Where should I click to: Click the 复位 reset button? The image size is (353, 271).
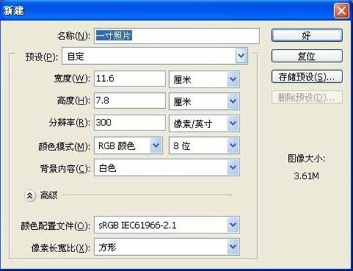[307, 56]
